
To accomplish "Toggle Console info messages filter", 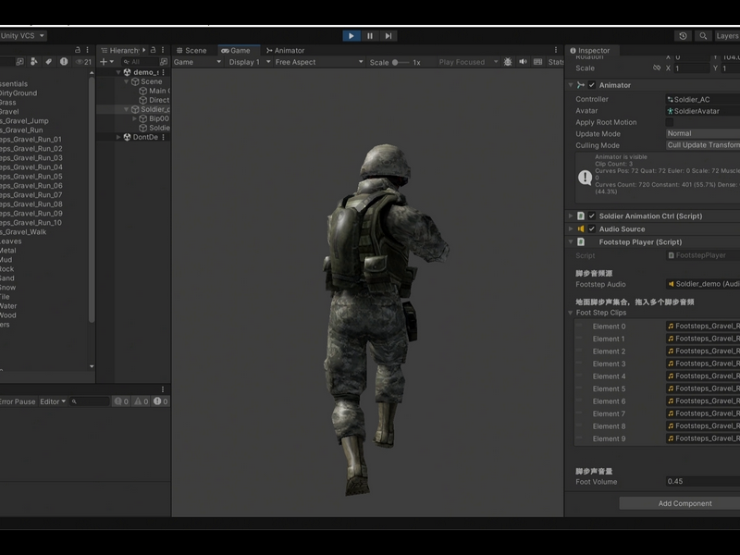I will click(x=121, y=401).
